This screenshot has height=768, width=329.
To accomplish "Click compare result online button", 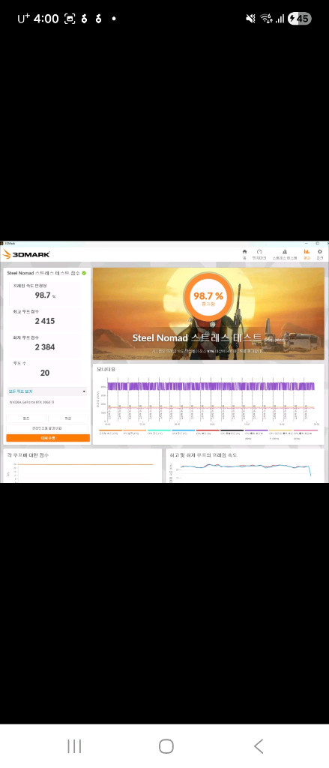I will [x=47, y=428].
